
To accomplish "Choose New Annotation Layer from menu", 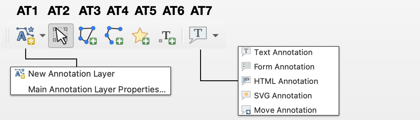I will [71, 73].
